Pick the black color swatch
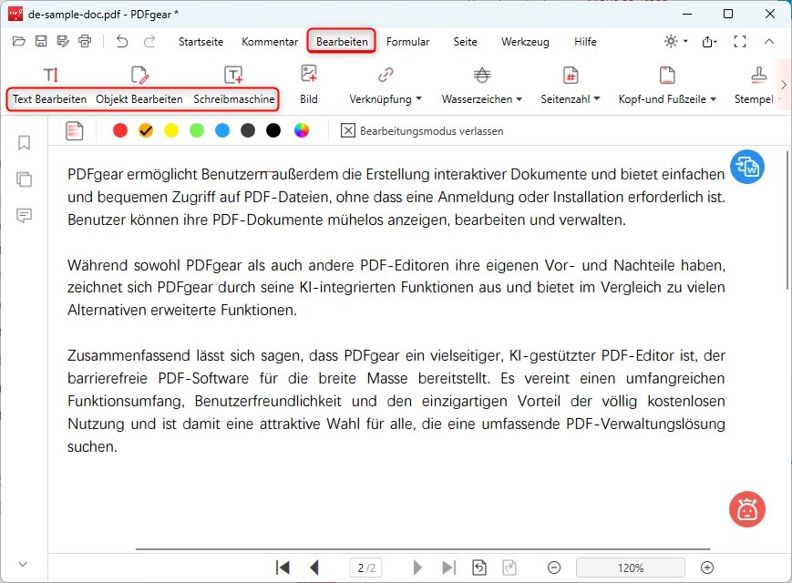 click(x=273, y=131)
